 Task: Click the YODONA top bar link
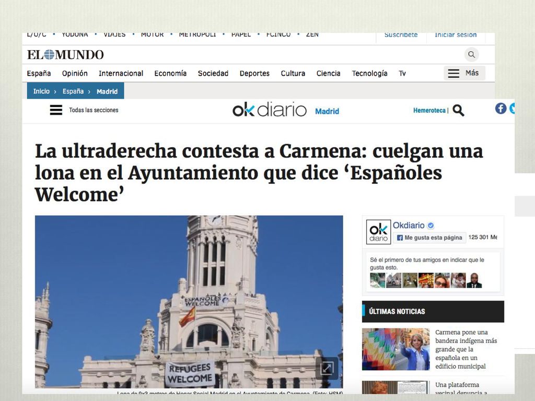point(75,35)
